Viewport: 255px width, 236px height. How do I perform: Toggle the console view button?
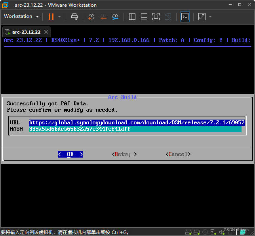tap(185, 17)
